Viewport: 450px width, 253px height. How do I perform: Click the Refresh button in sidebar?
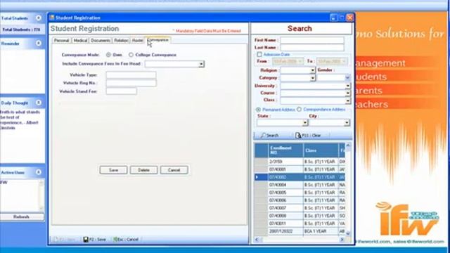(22, 217)
